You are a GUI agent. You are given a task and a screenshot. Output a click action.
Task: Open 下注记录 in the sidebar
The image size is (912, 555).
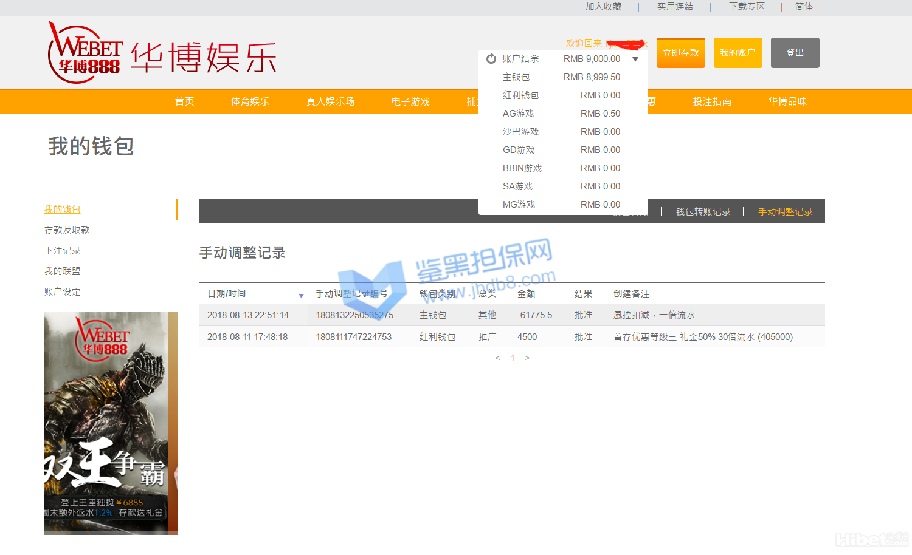coord(63,251)
